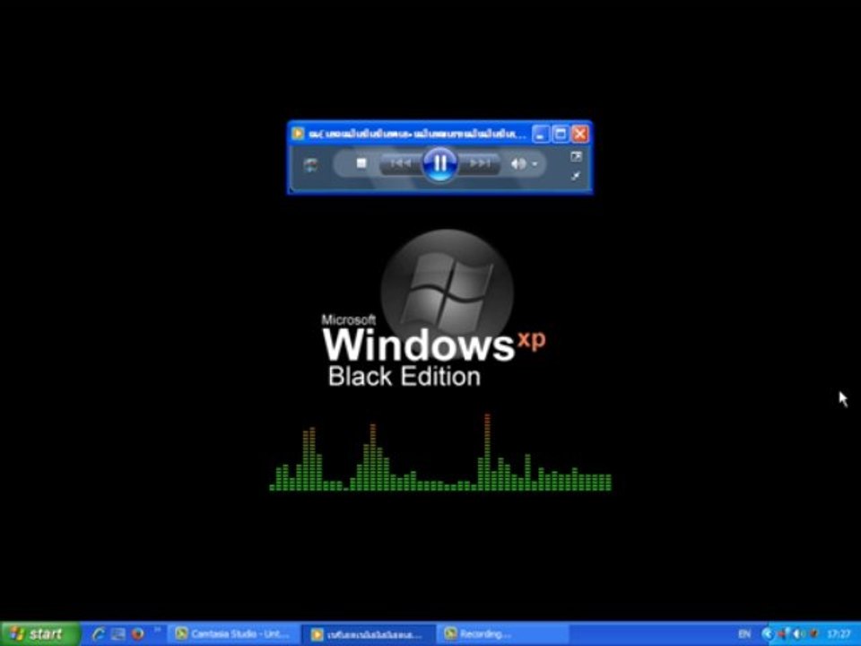
Task: Click the media player window title text
Action: (417, 134)
